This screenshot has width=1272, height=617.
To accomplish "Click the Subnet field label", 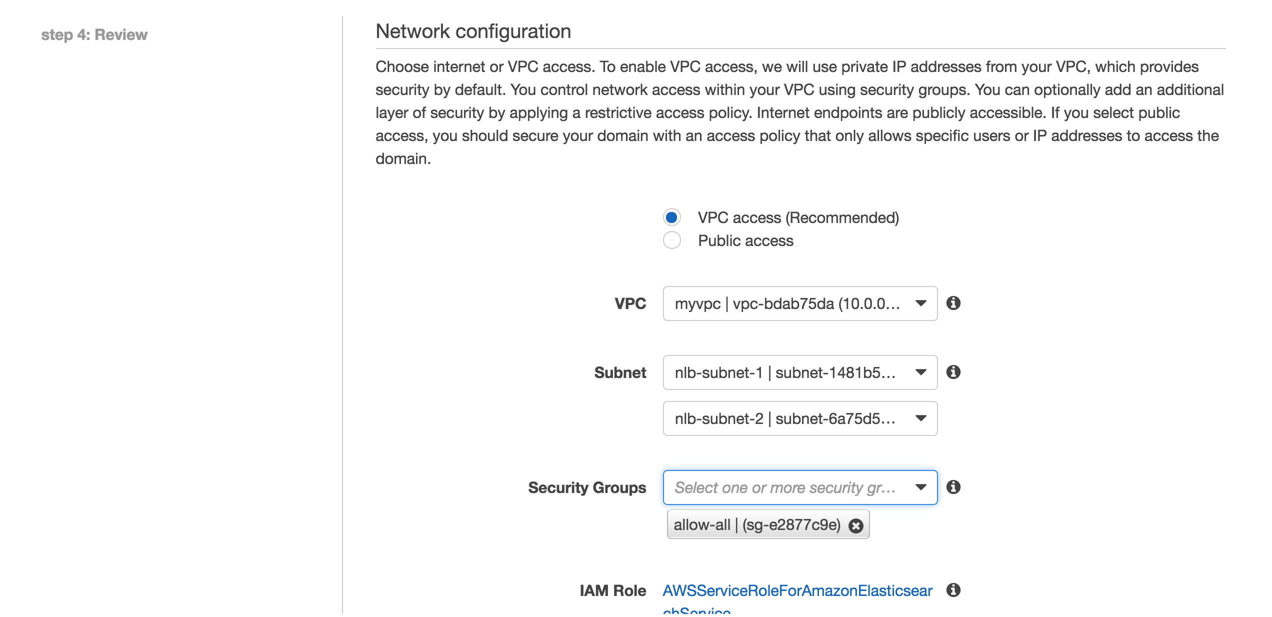I will 619,372.
